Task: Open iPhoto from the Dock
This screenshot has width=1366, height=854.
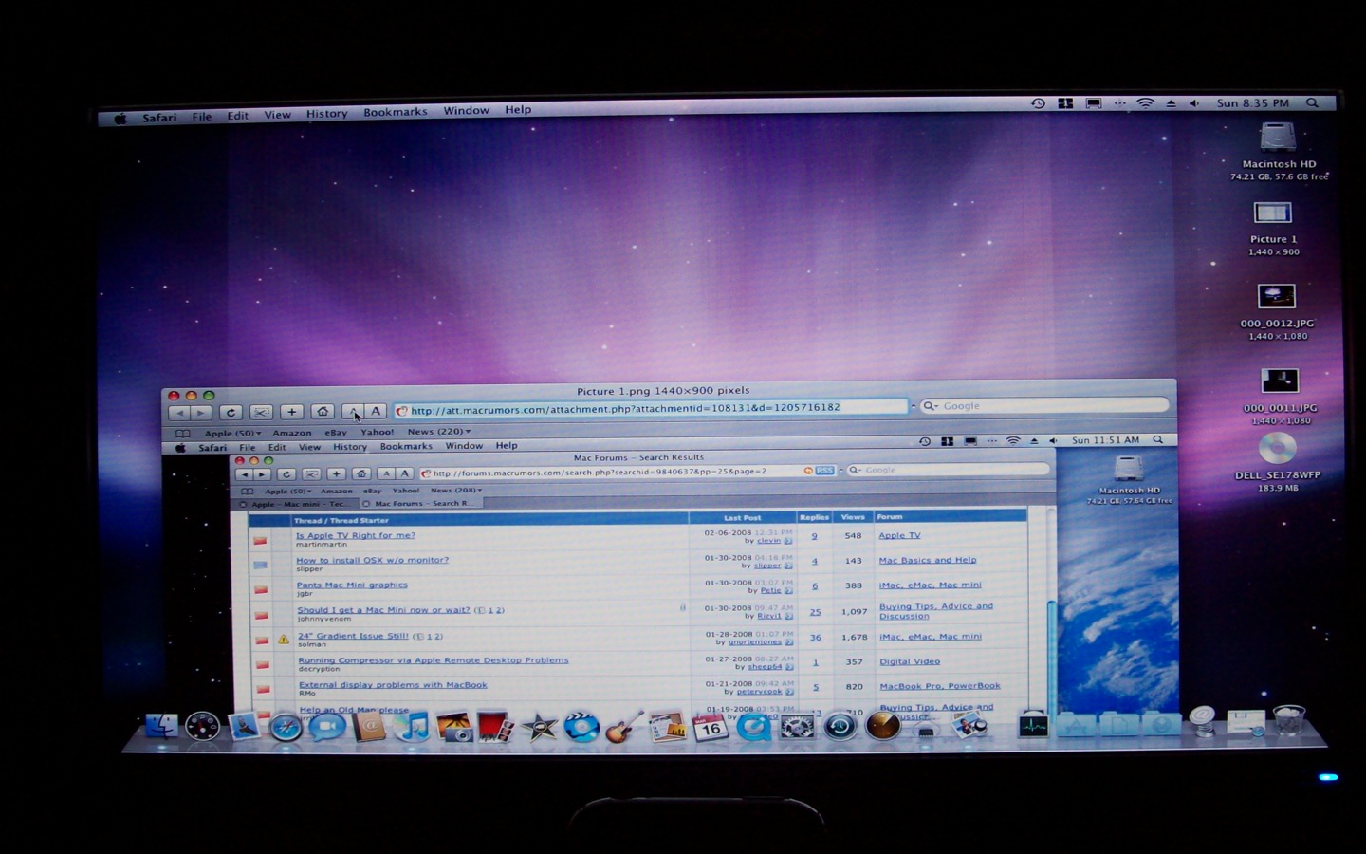Action: point(453,727)
